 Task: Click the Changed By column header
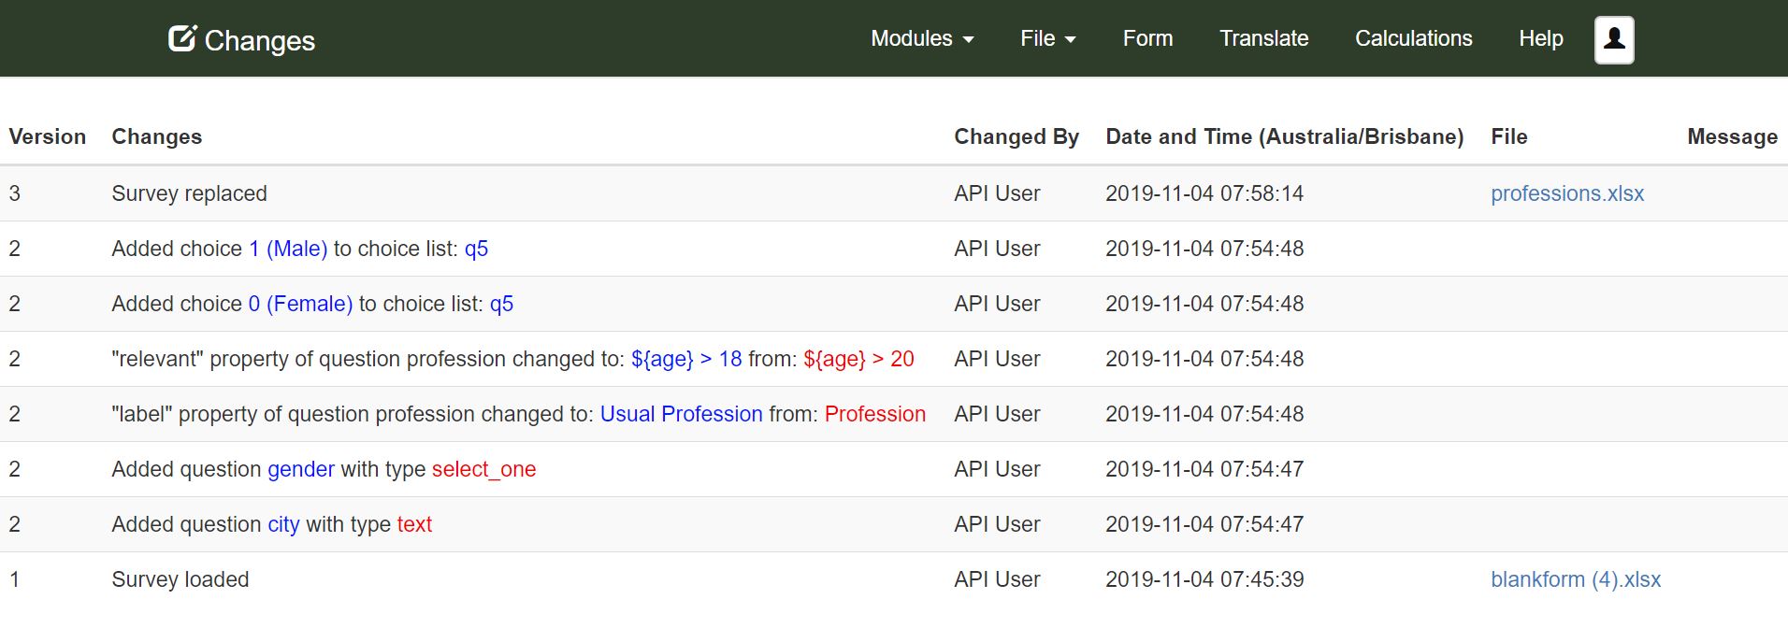pyautogui.click(x=1016, y=136)
